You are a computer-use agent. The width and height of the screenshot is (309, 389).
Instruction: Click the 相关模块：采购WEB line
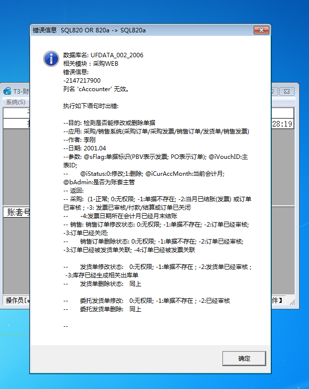91,64
